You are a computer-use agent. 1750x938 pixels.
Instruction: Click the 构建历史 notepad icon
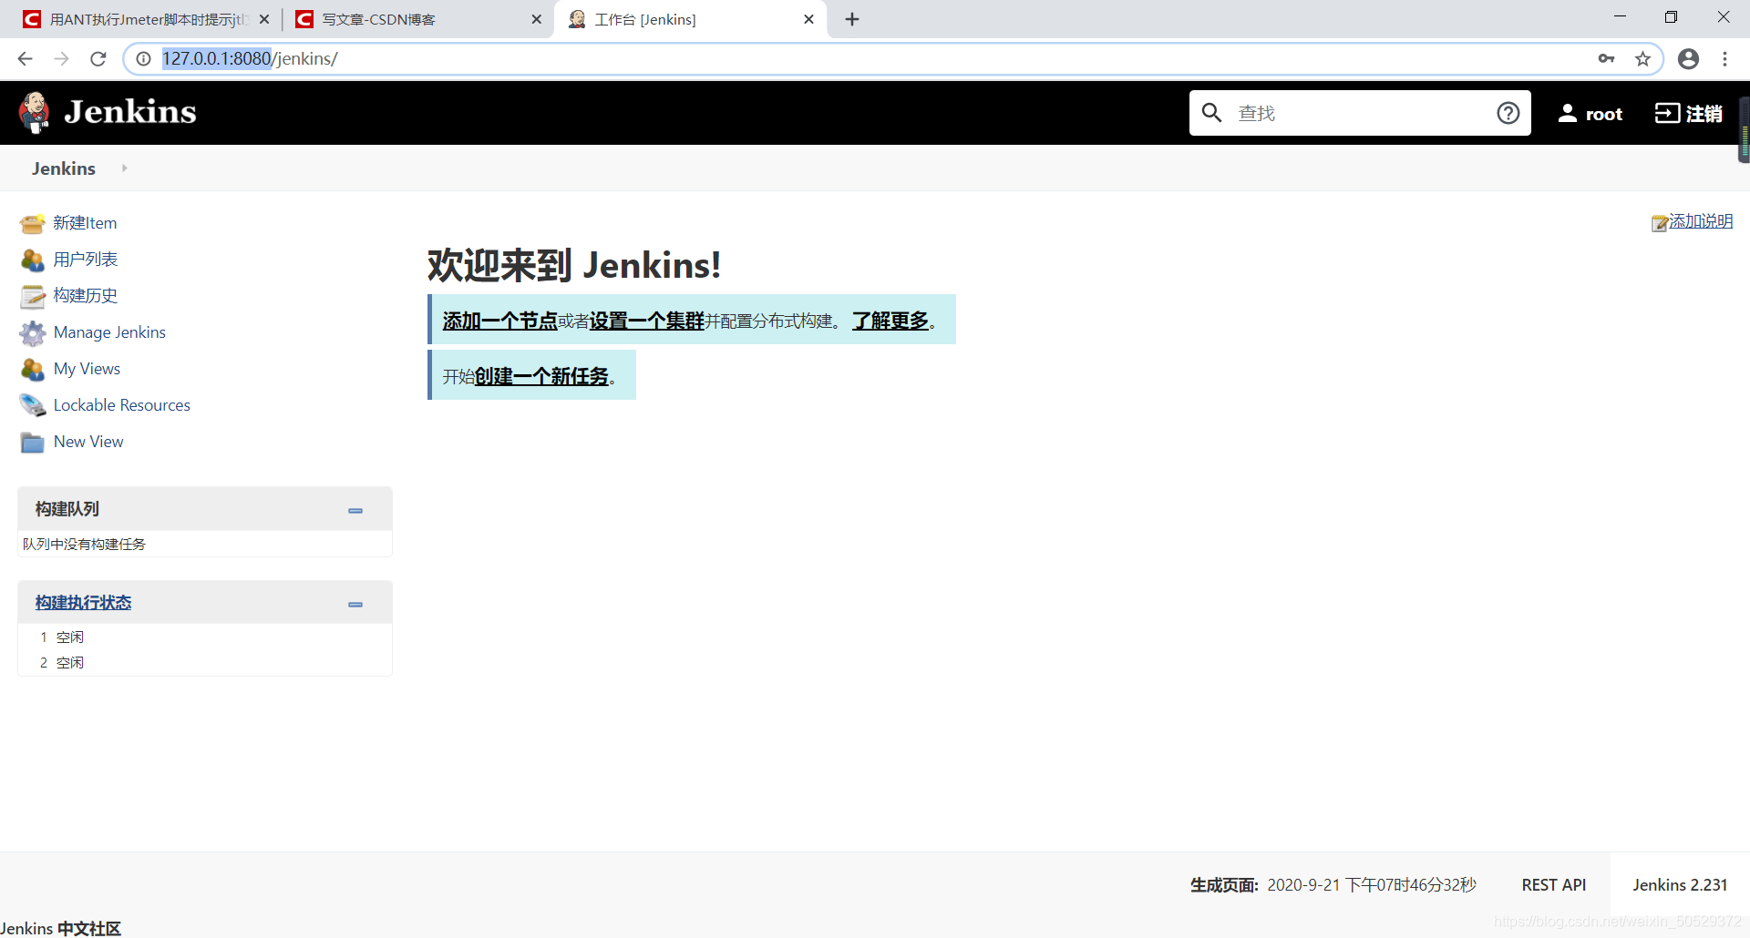tap(33, 296)
